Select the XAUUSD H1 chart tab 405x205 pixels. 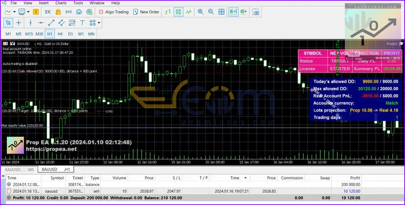coord(56,170)
